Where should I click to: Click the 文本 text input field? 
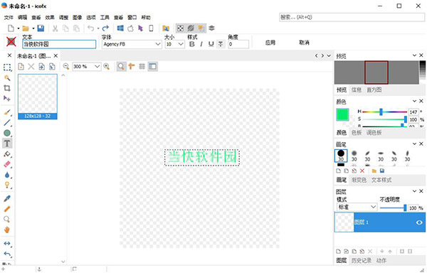click(59, 44)
